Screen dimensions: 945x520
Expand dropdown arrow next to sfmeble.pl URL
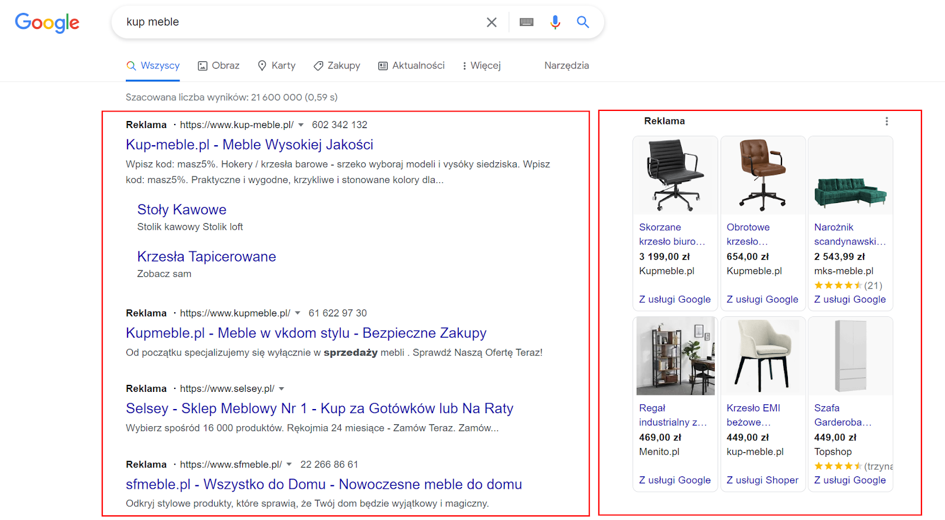(x=289, y=465)
